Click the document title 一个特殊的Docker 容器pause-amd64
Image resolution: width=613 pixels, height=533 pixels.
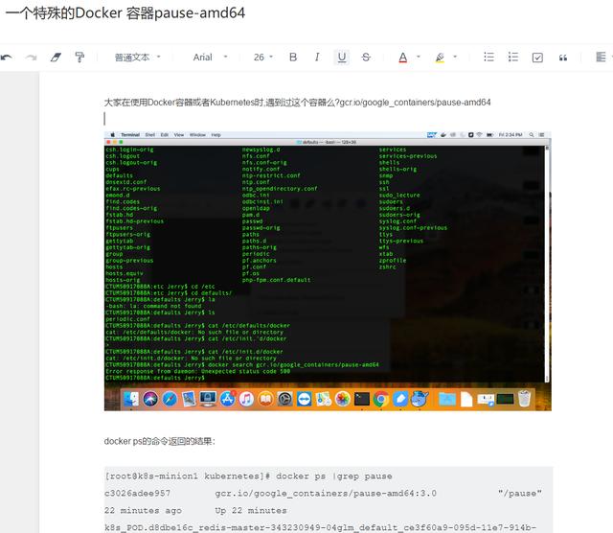tap(125, 12)
